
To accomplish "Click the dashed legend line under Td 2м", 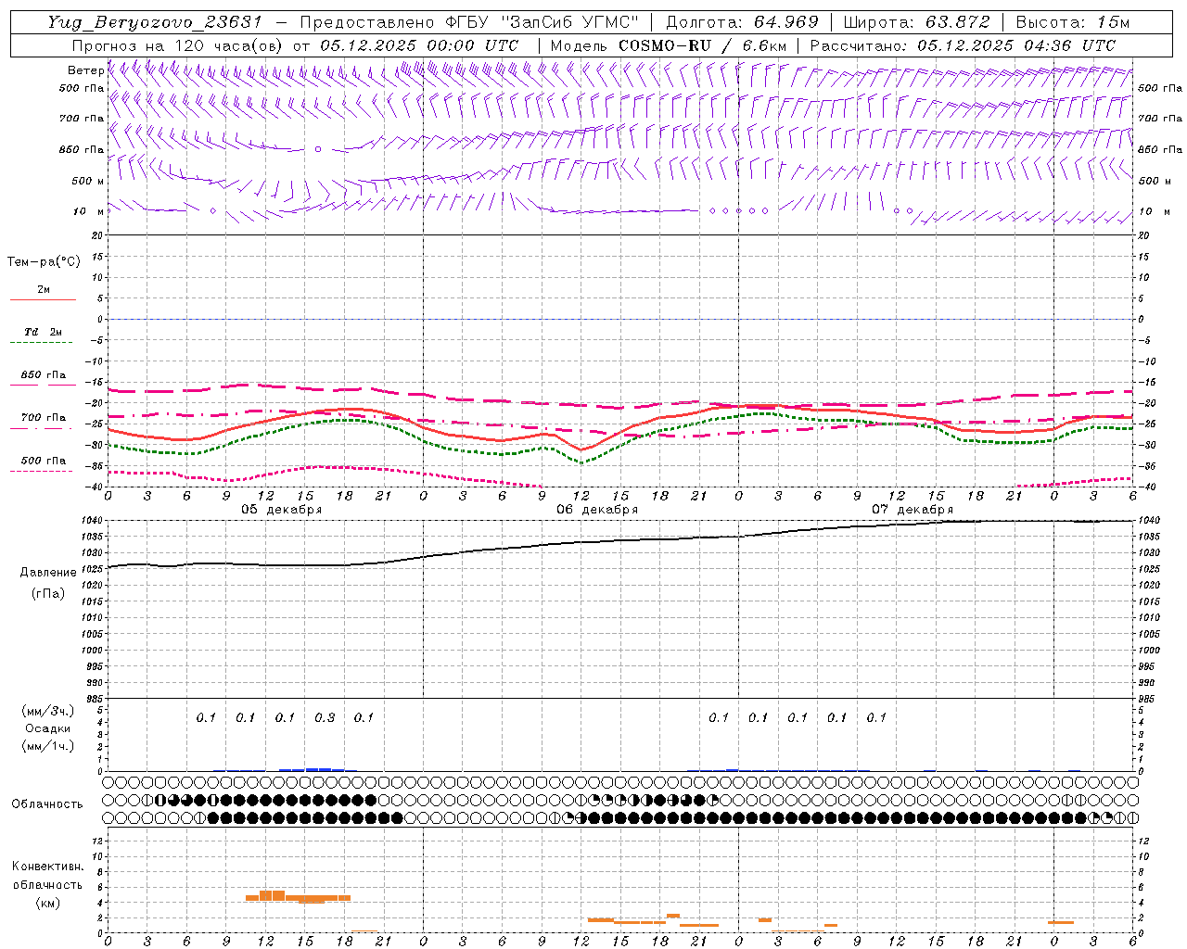I will [x=41, y=343].
